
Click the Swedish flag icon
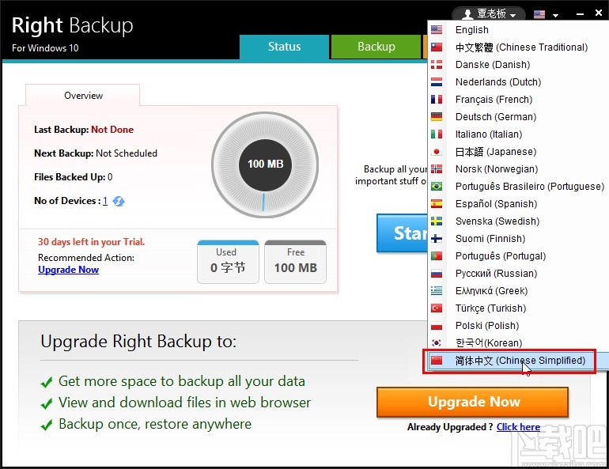coord(437,221)
